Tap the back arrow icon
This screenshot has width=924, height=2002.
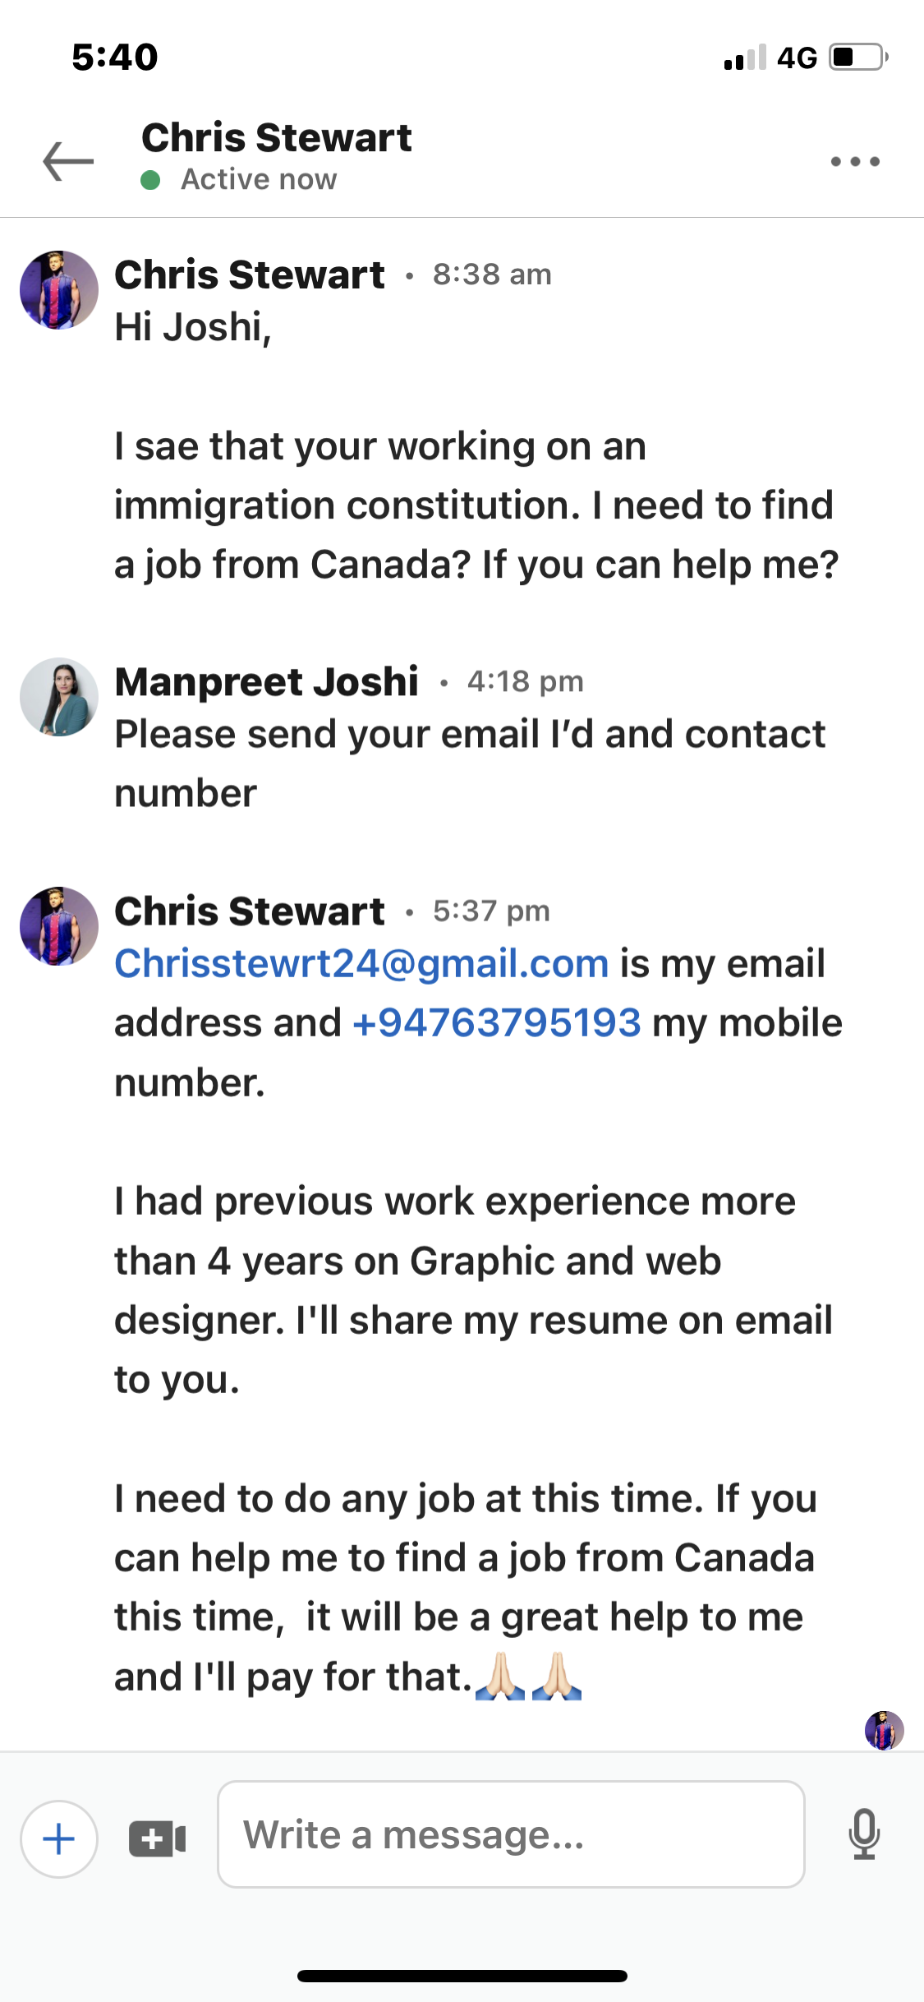(68, 160)
